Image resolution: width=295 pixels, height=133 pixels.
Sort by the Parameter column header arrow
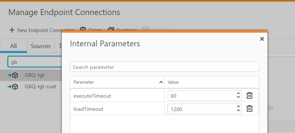click(x=161, y=82)
